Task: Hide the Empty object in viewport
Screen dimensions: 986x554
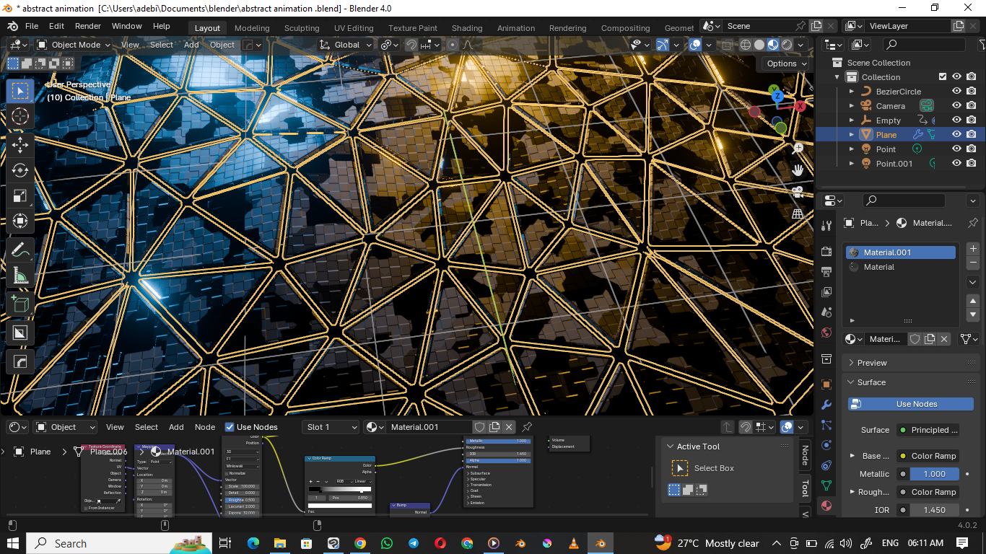Action: click(956, 120)
